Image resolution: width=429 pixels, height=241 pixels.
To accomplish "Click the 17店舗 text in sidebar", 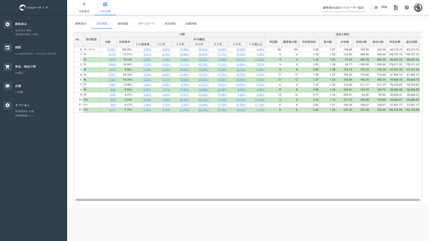I will point(19,92).
